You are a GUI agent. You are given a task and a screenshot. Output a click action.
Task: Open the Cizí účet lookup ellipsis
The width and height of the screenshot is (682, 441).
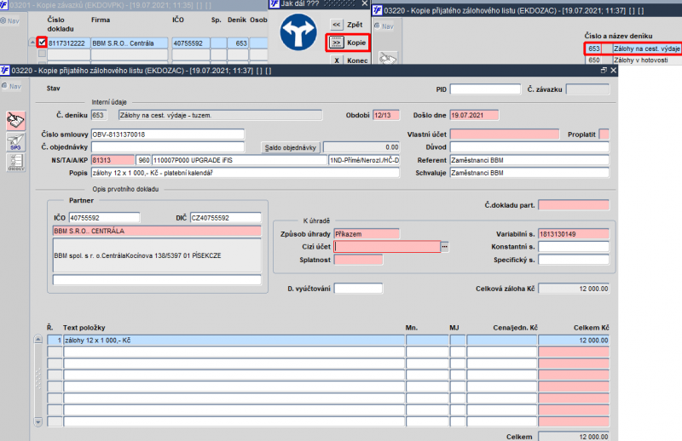(444, 246)
